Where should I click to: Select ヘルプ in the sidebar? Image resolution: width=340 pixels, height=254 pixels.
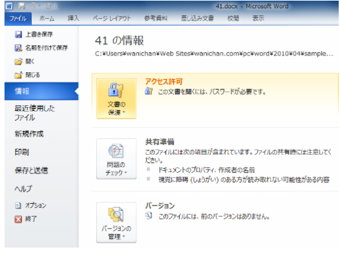coord(23,189)
